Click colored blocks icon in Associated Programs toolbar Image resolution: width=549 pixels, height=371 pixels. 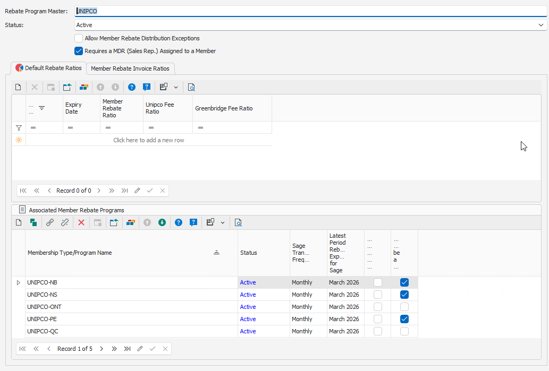tap(131, 222)
